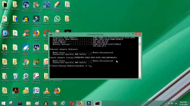Screen dimensions: 190x106
Task: Launch the bottom-row Firefox desktop shortcut
Action: click(57, 92)
